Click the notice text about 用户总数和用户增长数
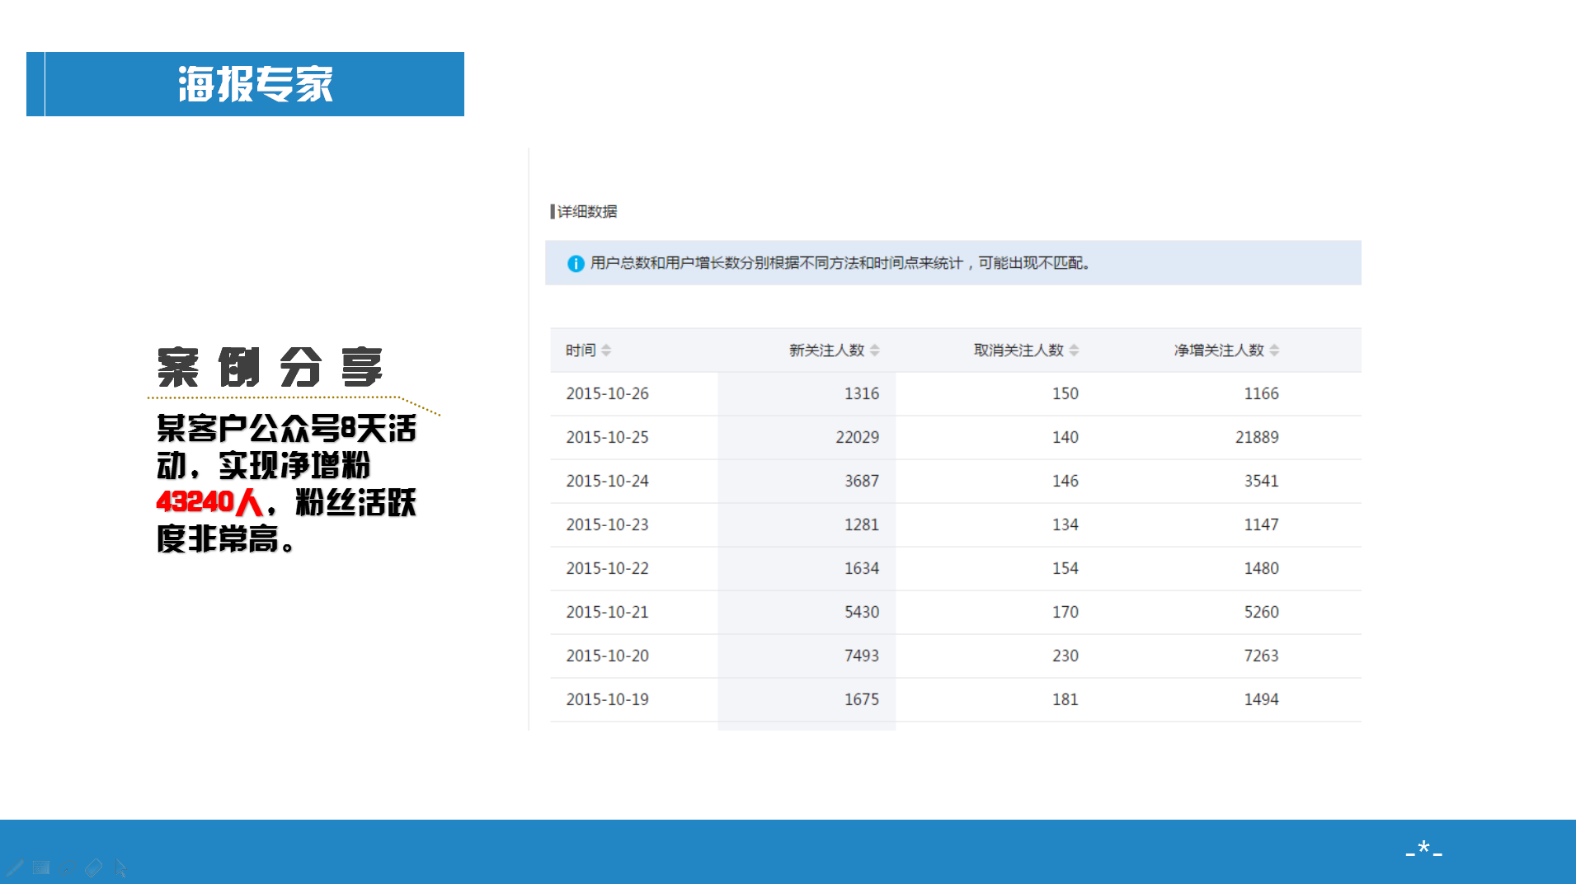This screenshot has width=1576, height=884. 841,263
